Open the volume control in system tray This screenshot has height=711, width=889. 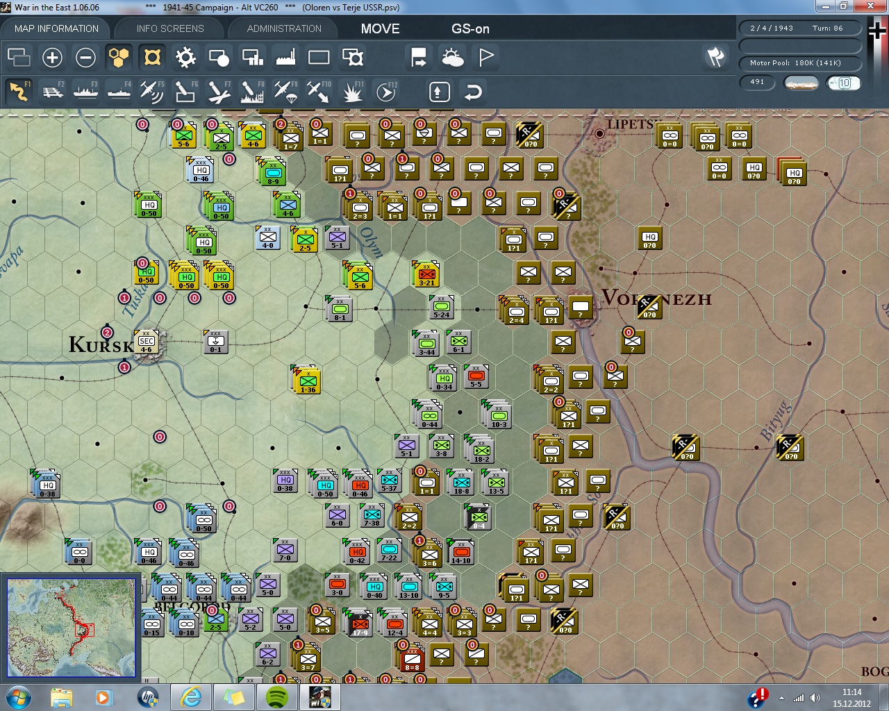point(815,698)
